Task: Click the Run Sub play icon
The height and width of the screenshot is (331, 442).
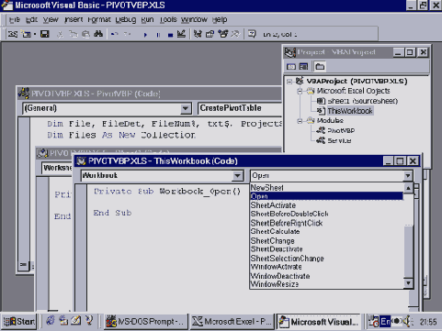Action: pos(145,35)
